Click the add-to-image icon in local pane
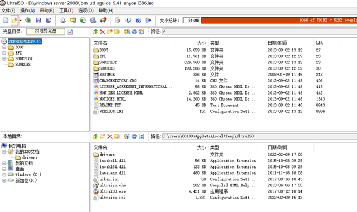 127,136
